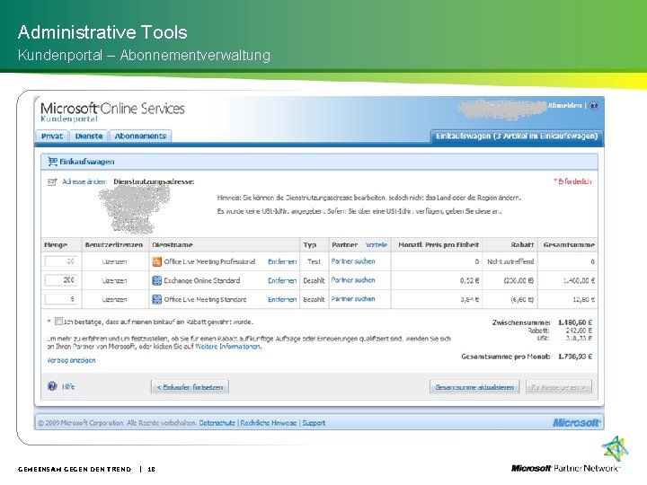Screen dimensions: 647x485
Task: Click the Vertrag anzeigen link
Action: pos(71,360)
